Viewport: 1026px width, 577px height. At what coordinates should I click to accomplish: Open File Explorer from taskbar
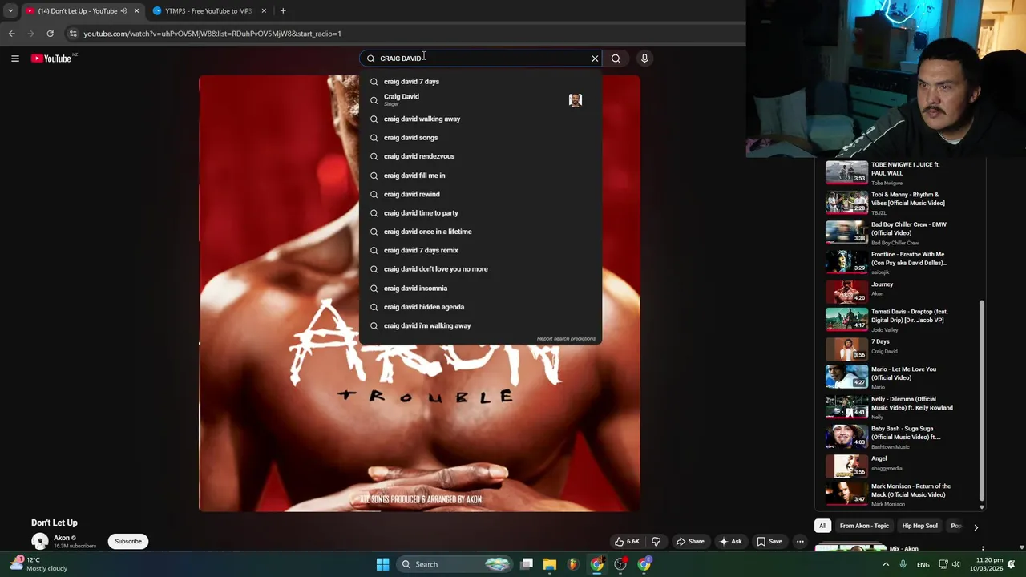coord(550,564)
